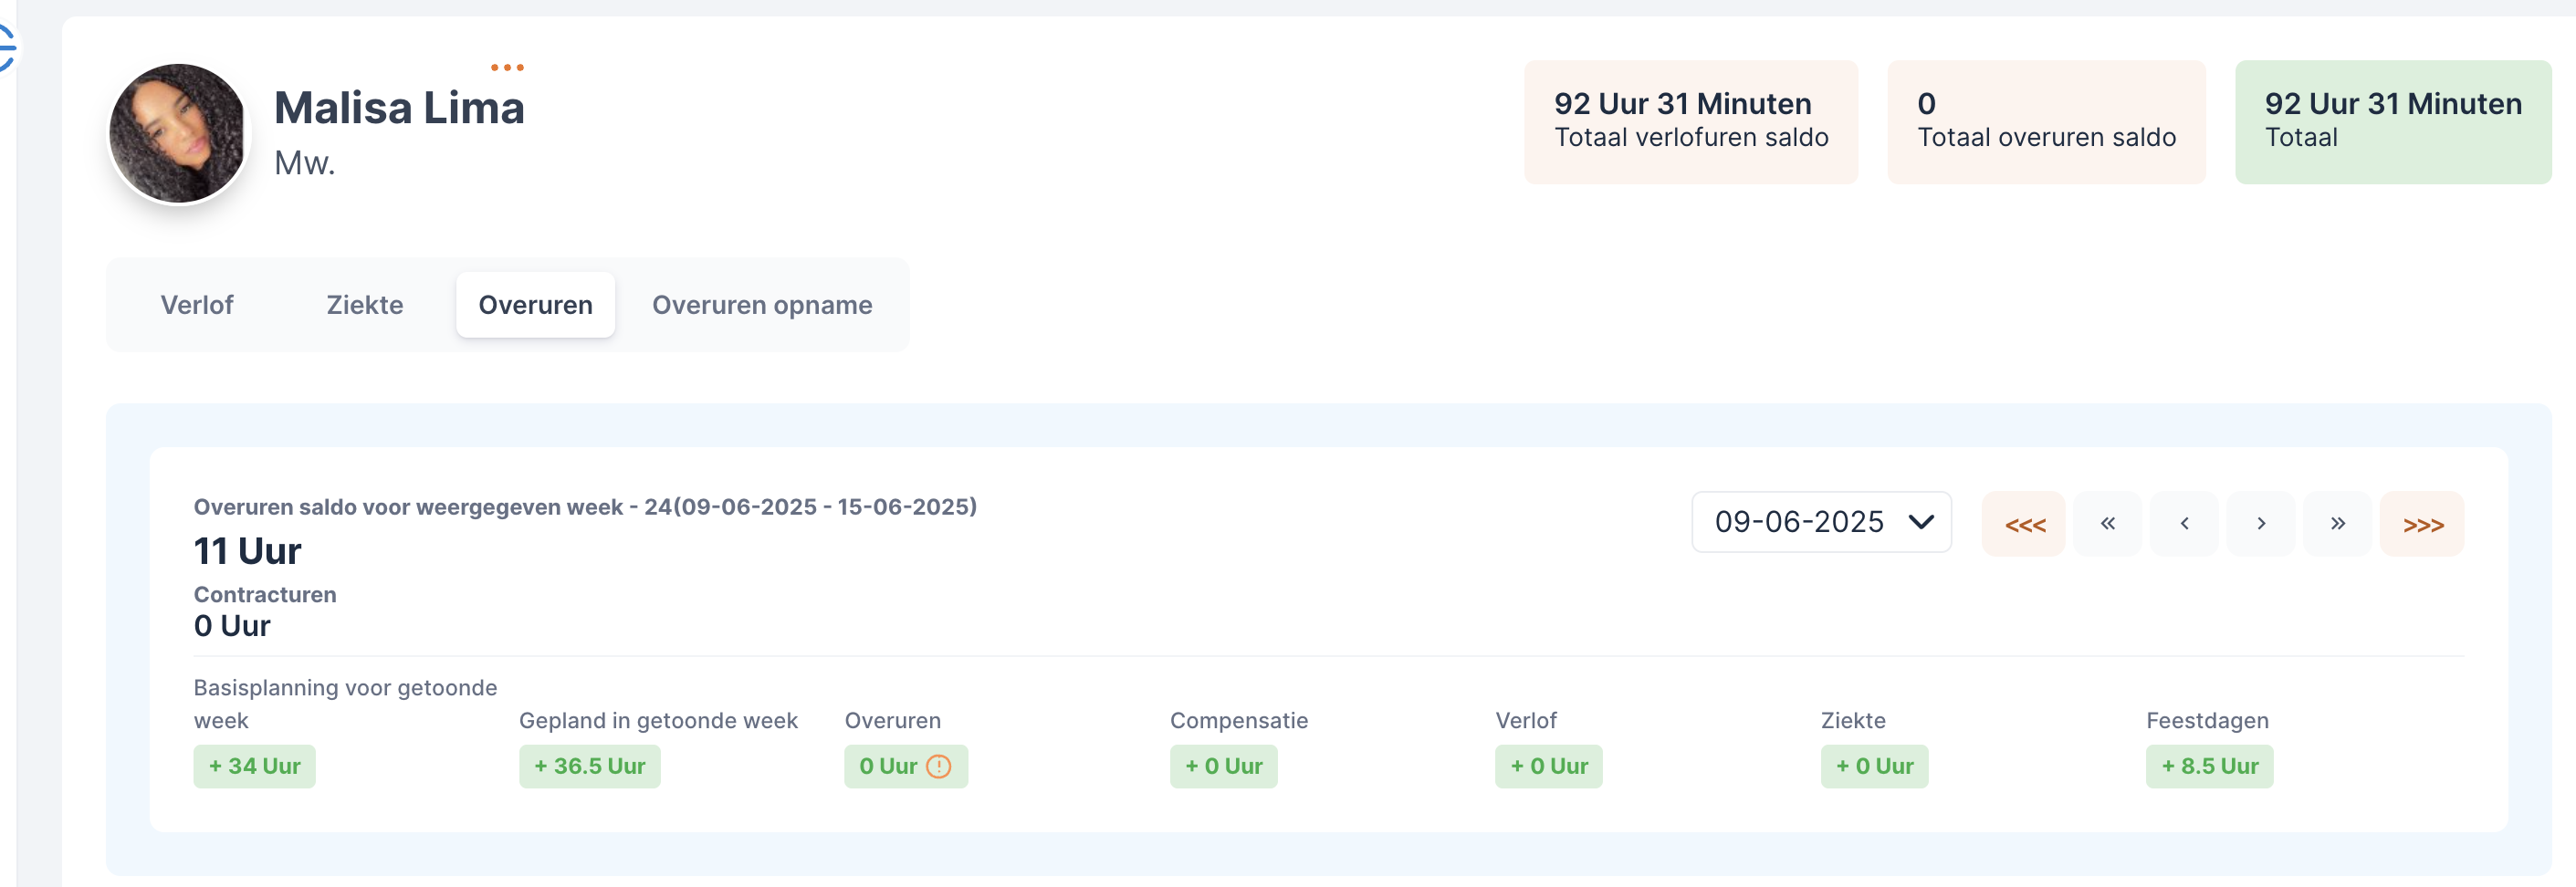Click the Totaal overuren saldo card
Image resolution: width=2576 pixels, height=887 pixels.
pos(2046,122)
